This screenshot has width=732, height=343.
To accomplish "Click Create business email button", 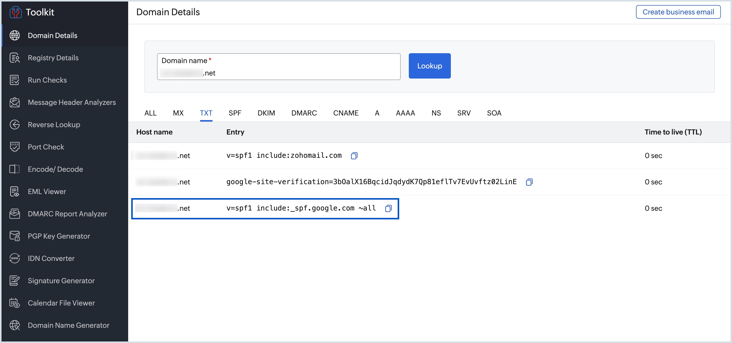I will (678, 12).
